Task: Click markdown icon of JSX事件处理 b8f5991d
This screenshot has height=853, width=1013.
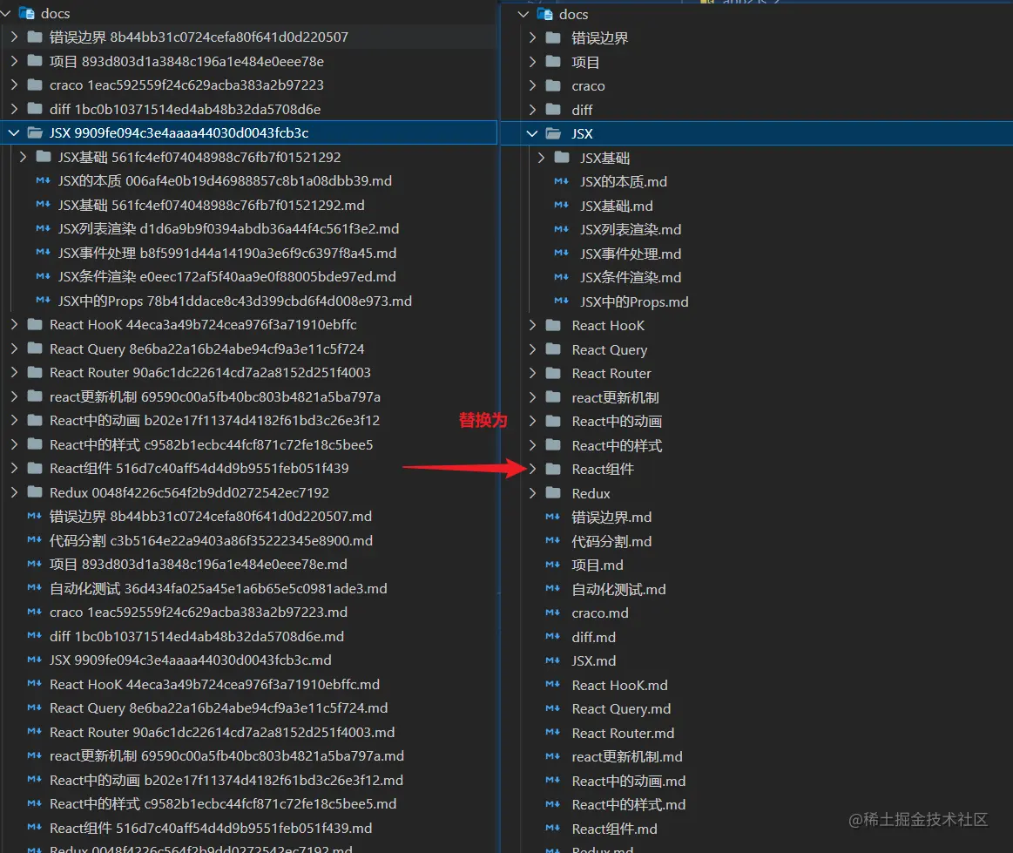Action: (x=44, y=253)
